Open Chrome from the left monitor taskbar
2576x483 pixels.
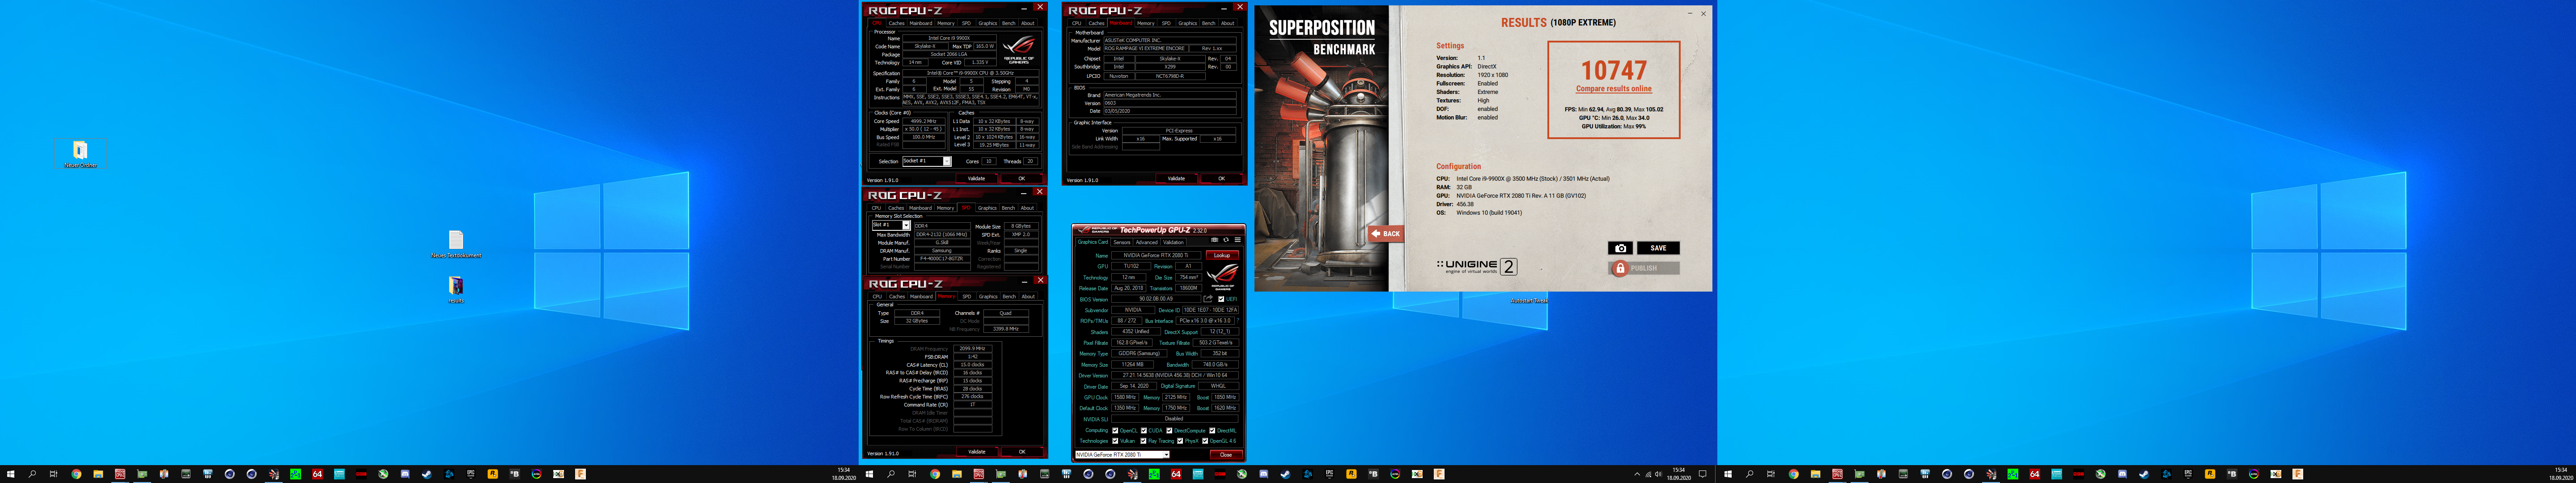(76, 474)
